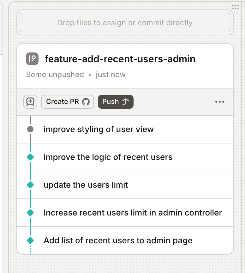Select the branch name feature-add-recent-users-admin
245x273 pixels.
click(120, 59)
